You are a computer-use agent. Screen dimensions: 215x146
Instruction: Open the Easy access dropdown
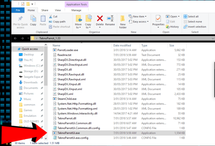139,21
